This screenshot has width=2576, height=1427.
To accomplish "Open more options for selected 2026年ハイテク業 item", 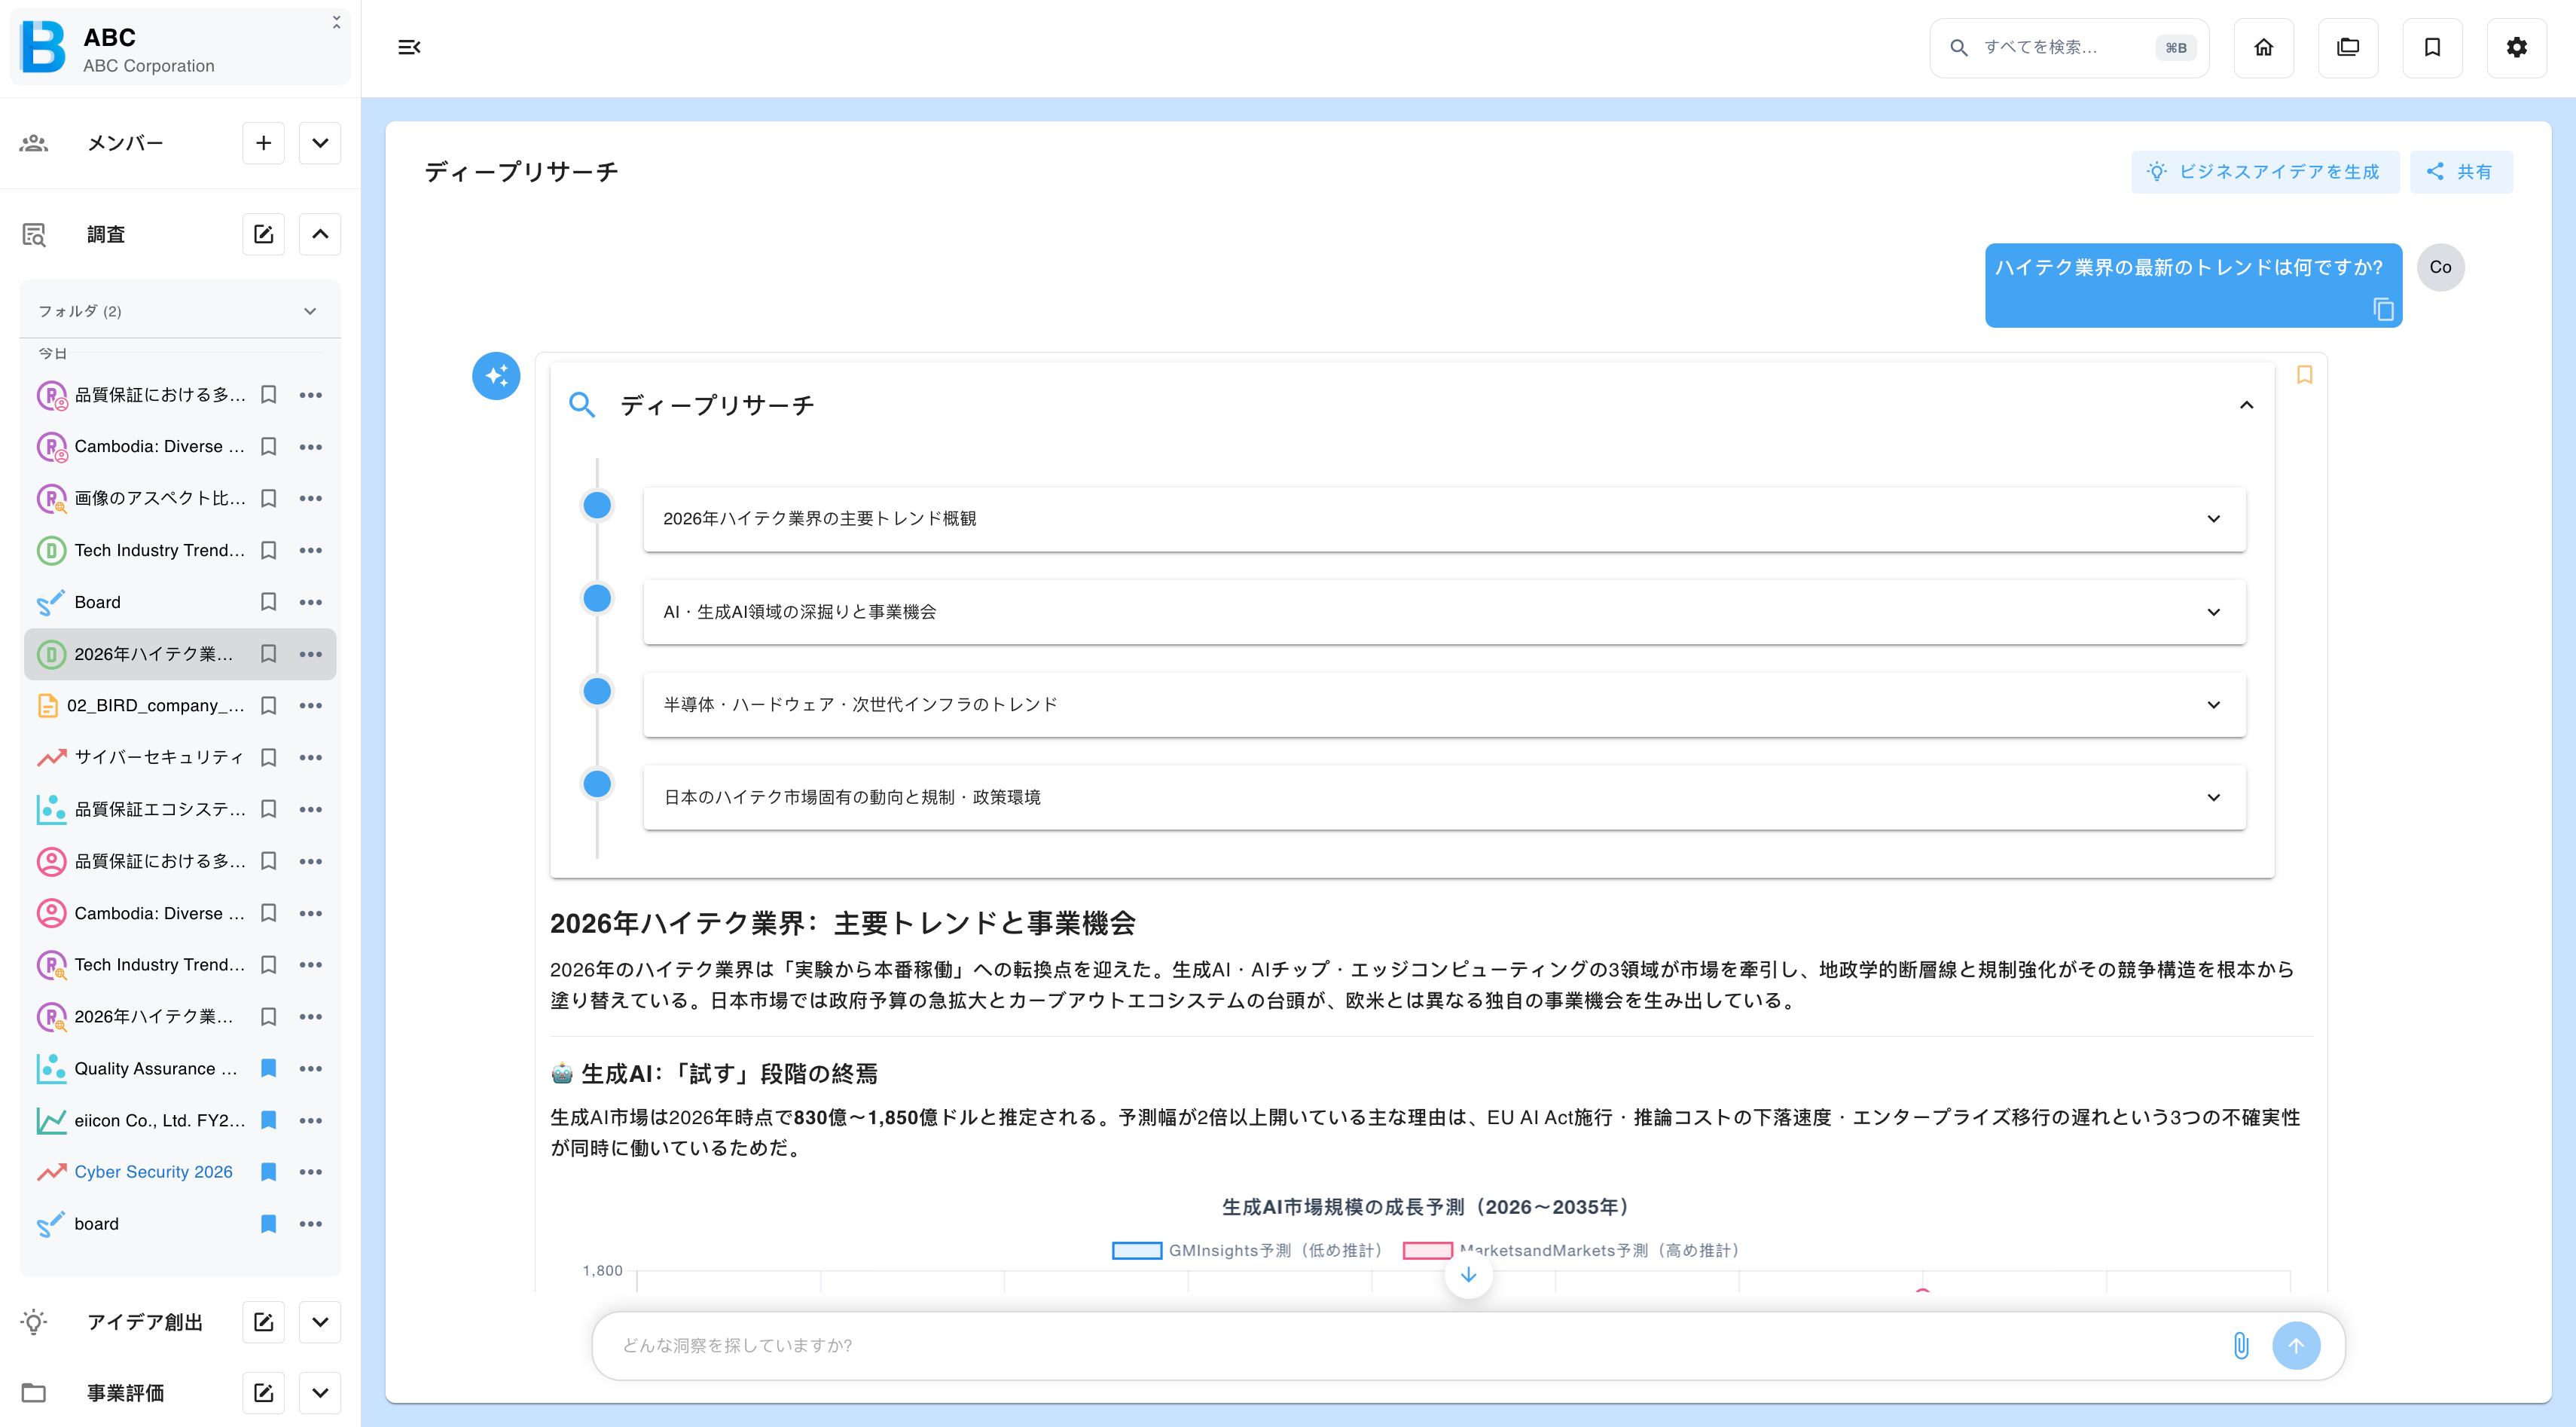I will click(311, 654).
